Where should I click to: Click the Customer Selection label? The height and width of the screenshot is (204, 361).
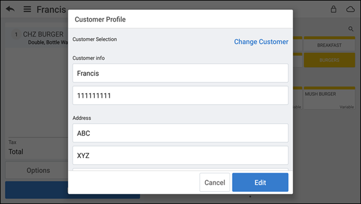coord(94,39)
